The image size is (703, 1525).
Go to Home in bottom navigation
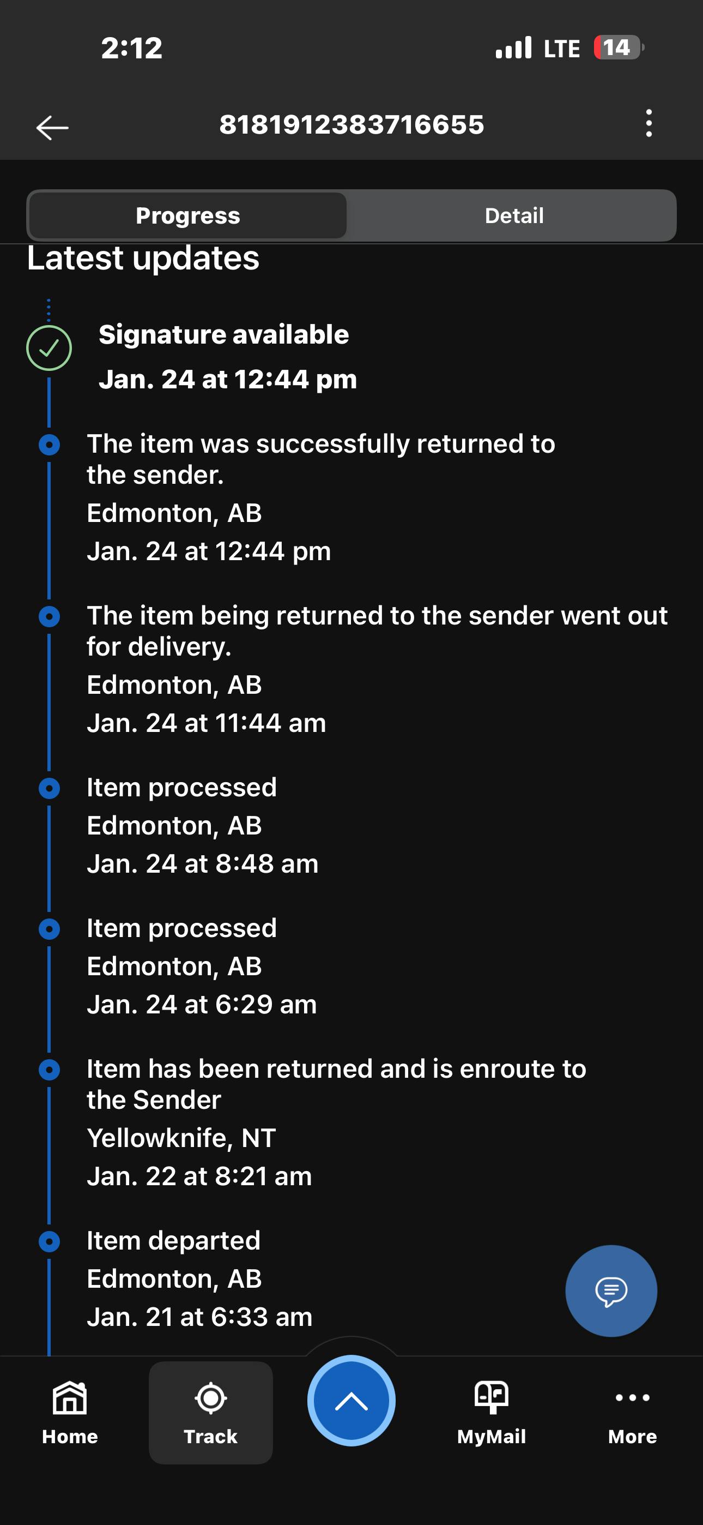[70, 1412]
